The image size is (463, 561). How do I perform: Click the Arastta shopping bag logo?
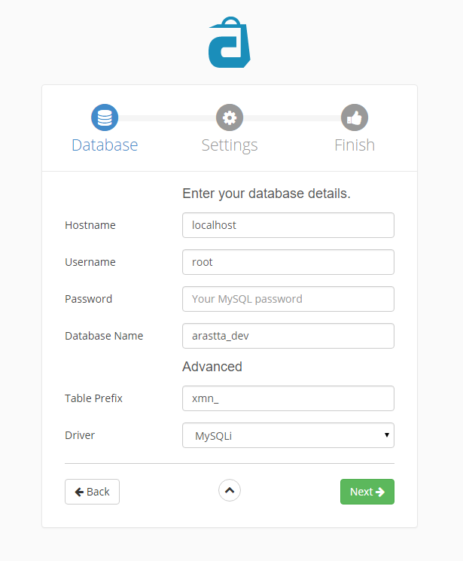(x=230, y=42)
